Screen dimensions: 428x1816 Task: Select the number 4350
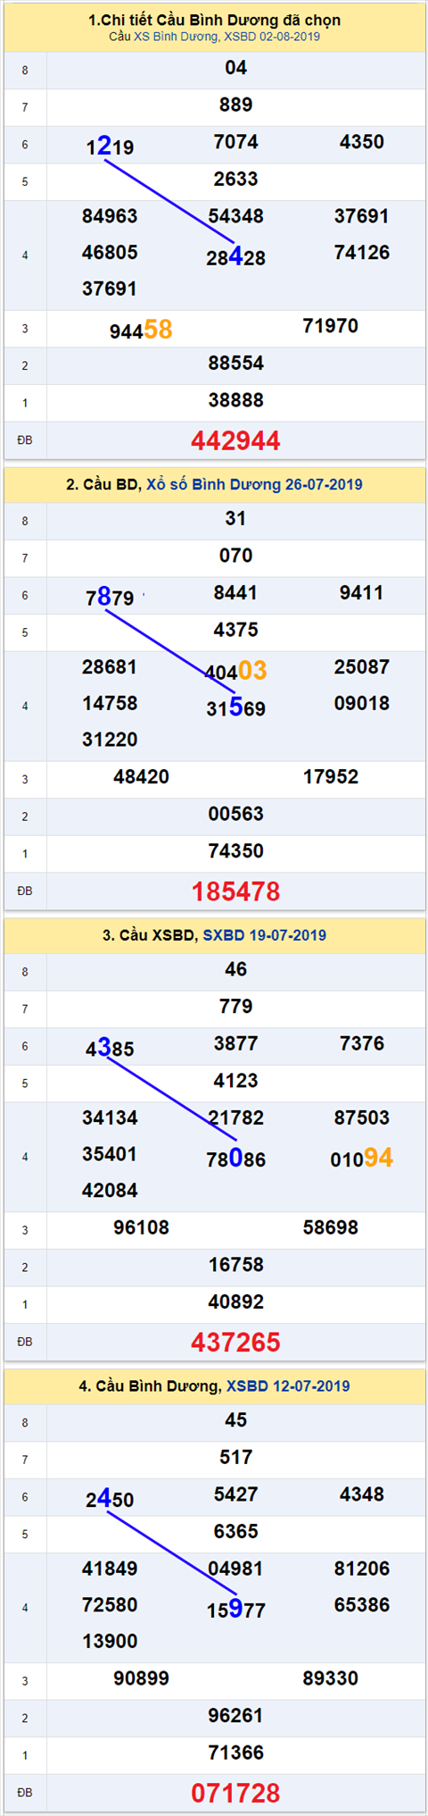pos(361,142)
